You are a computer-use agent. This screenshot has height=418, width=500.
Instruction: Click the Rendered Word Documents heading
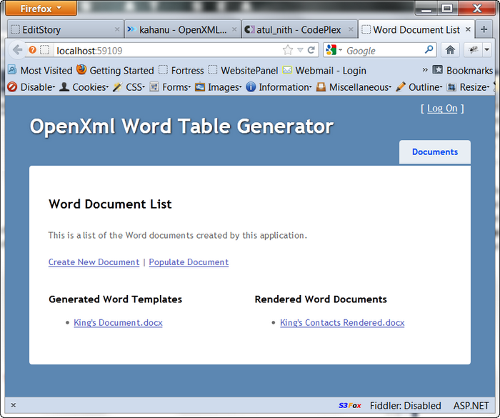(321, 299)
